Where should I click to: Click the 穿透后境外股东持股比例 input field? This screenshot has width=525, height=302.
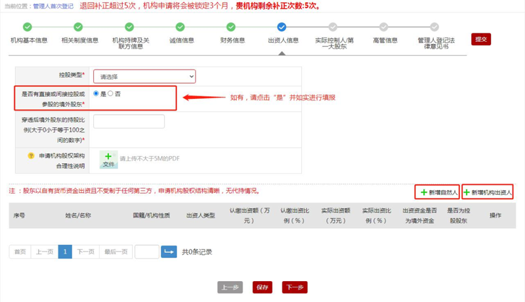[x=129, y=121]
